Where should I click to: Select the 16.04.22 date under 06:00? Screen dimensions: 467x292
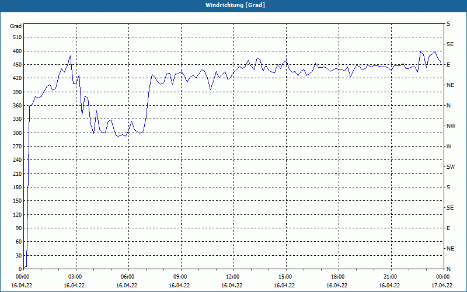127,285
